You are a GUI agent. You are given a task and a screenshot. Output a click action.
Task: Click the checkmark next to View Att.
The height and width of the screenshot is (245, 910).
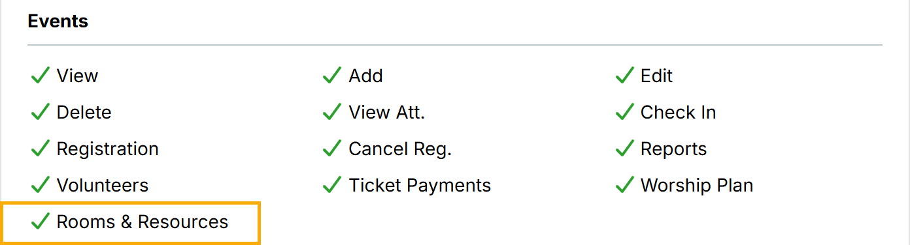pos(333,112)
